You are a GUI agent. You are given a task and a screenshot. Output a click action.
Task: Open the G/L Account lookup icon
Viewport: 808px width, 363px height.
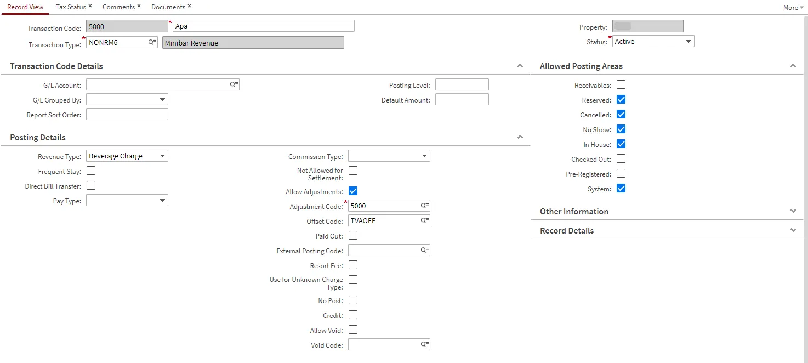click(234, 84)
